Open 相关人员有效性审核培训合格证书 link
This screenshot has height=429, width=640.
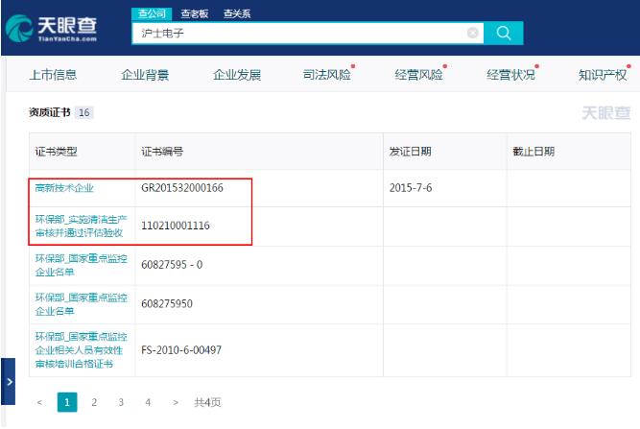tap(81, 349)
